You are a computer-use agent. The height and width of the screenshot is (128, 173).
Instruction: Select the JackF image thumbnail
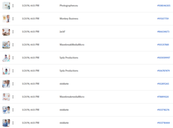coord(6,32)
